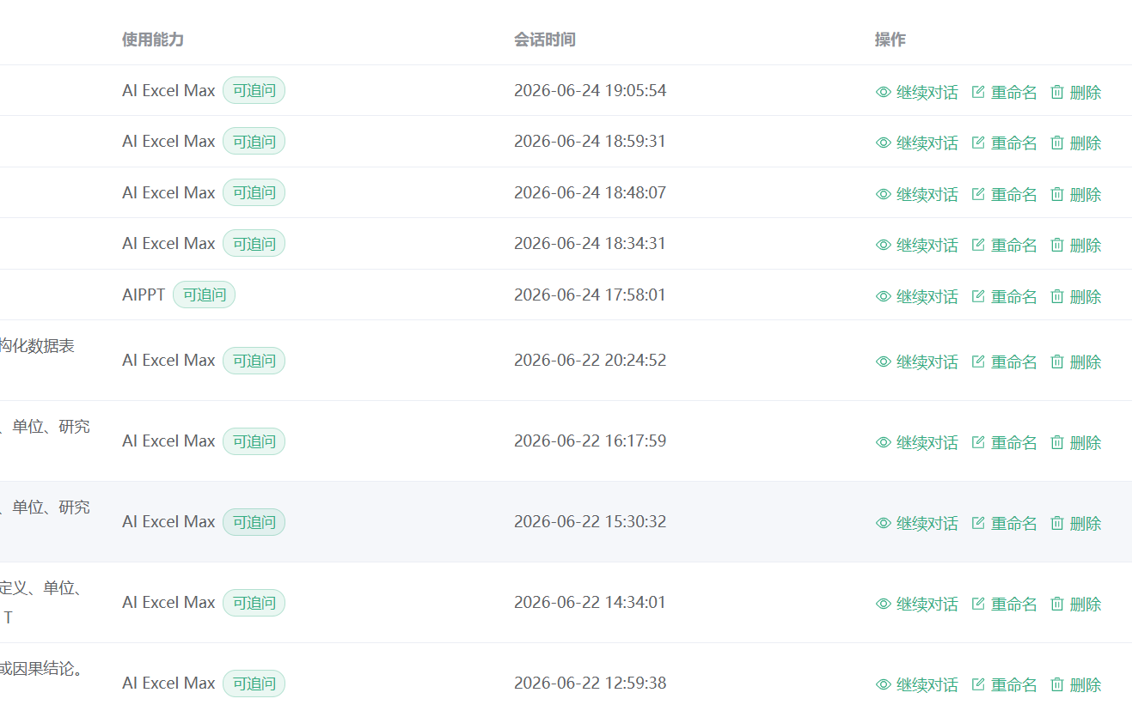Select the timestamp 2026-06-24 17:58:01
This screenshot has height=717, width=1132.
(590, 295)
